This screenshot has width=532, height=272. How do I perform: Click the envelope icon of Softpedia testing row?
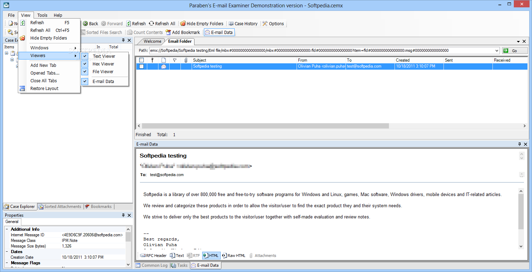pos(163,66)
